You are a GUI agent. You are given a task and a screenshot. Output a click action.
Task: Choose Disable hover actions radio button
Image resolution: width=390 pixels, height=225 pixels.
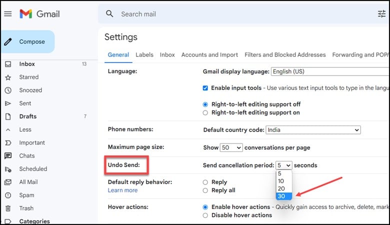205,215
